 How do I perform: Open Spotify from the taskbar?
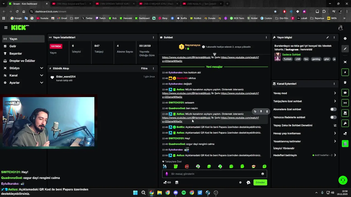184,193
